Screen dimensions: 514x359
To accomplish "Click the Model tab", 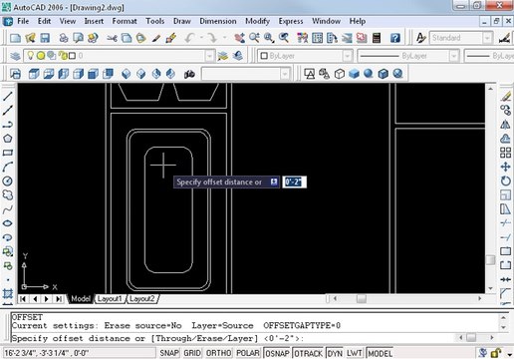I will tap(81, 299).
